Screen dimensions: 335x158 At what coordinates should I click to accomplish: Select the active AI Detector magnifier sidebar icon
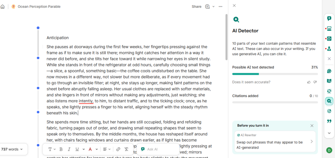[x=329, y=101]
